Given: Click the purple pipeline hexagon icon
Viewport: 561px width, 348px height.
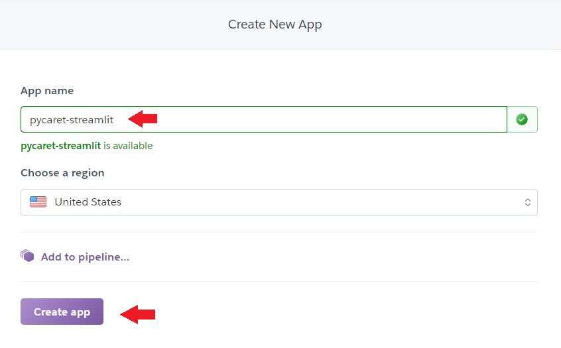Looking at the screenshot, I should tap(27, 256).
